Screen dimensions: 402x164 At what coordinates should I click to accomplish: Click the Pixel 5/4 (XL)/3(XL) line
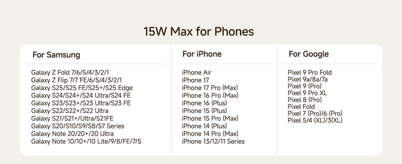(315, 121)
